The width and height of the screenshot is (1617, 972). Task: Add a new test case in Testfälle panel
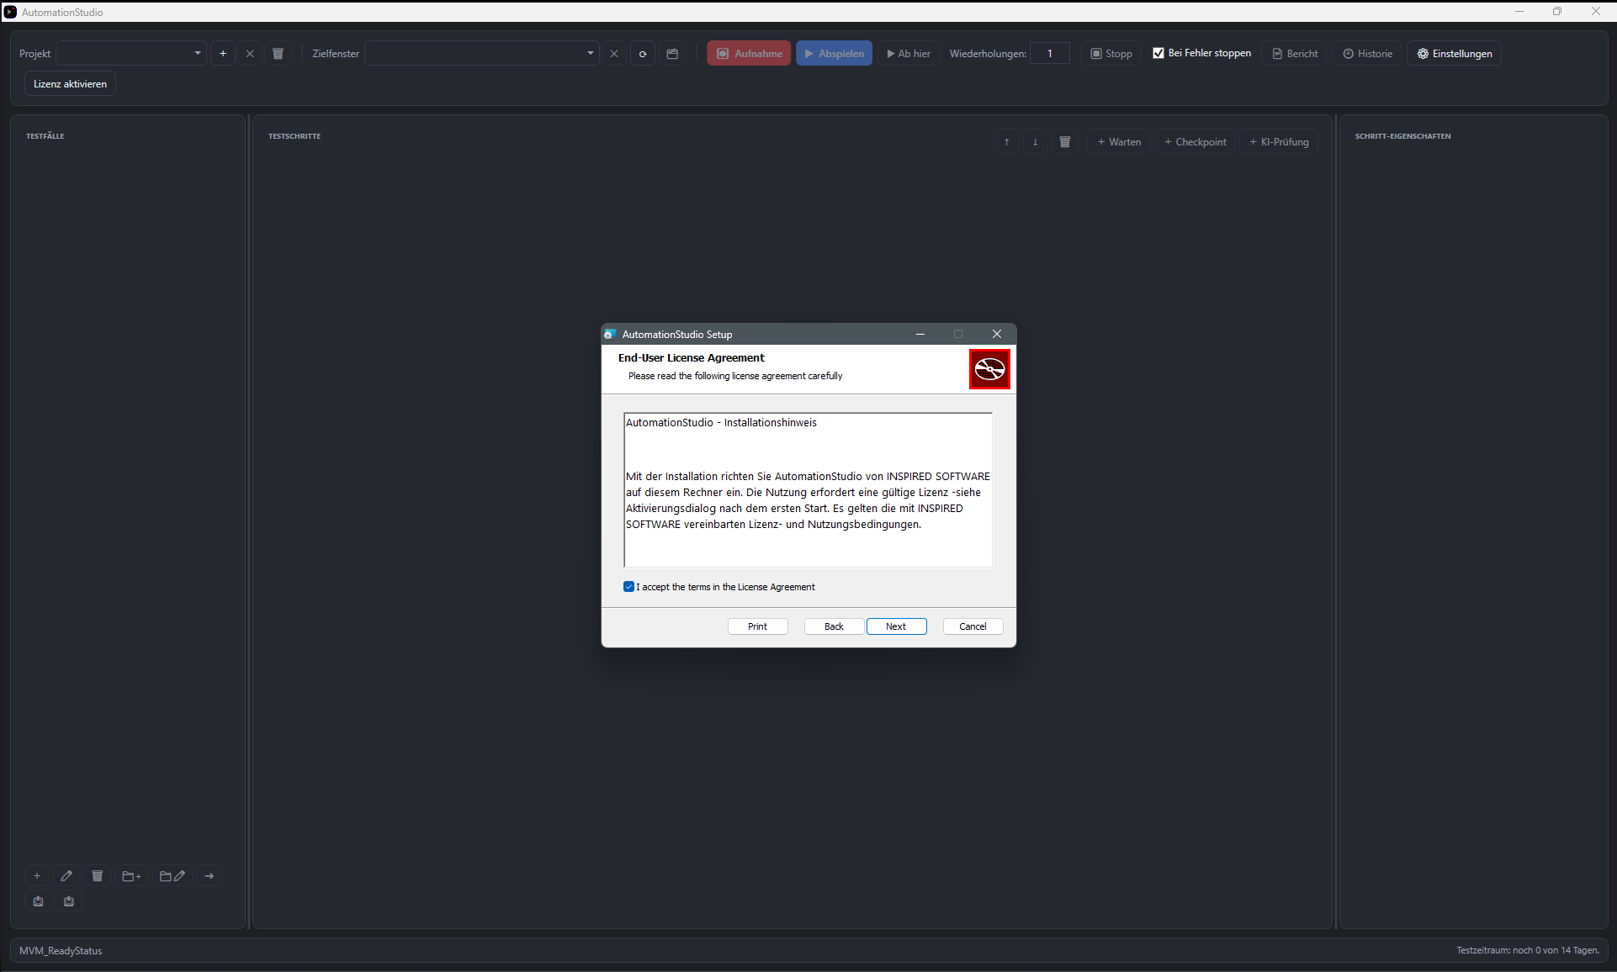pos(37,876)
